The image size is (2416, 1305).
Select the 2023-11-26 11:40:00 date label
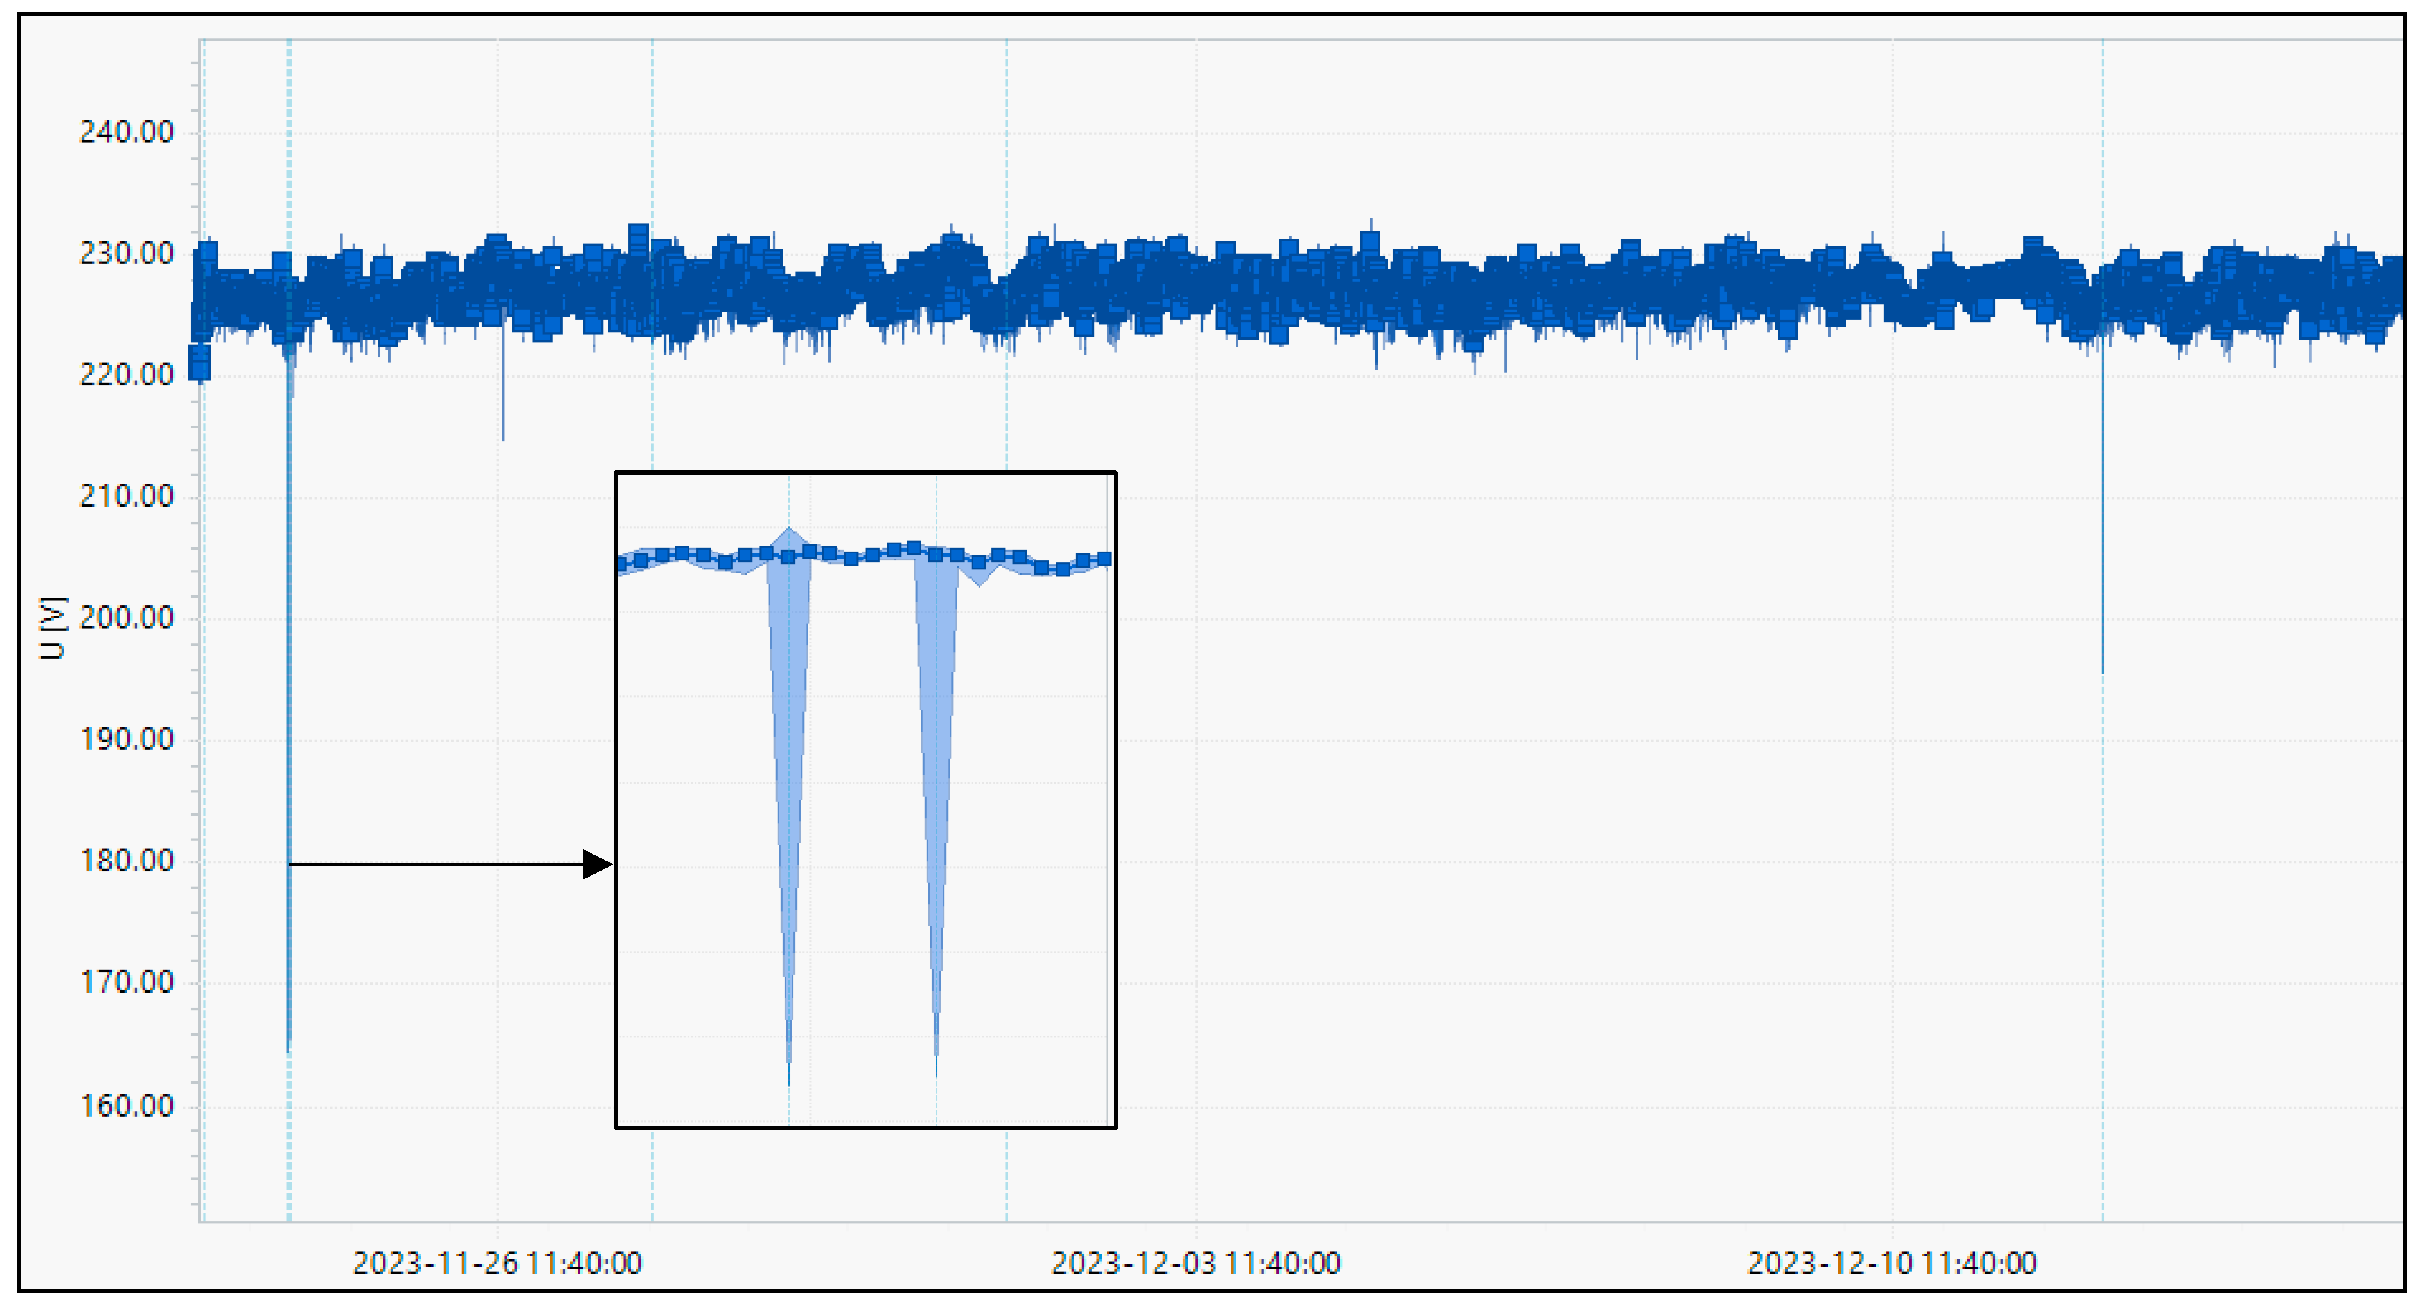[x=497, y=1264]
